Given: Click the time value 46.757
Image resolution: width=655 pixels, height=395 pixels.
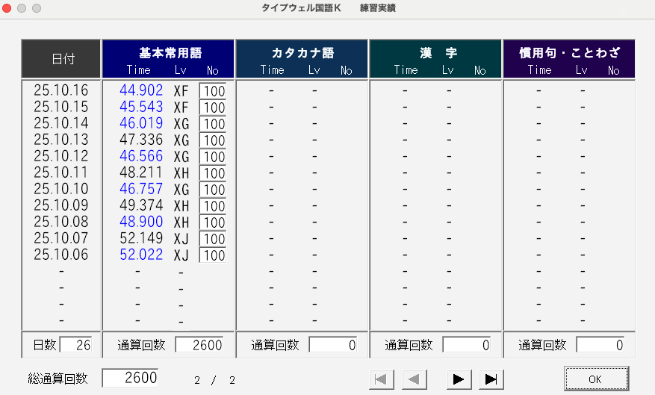Looking at the screenshot, I should click(x=141, y=189).
